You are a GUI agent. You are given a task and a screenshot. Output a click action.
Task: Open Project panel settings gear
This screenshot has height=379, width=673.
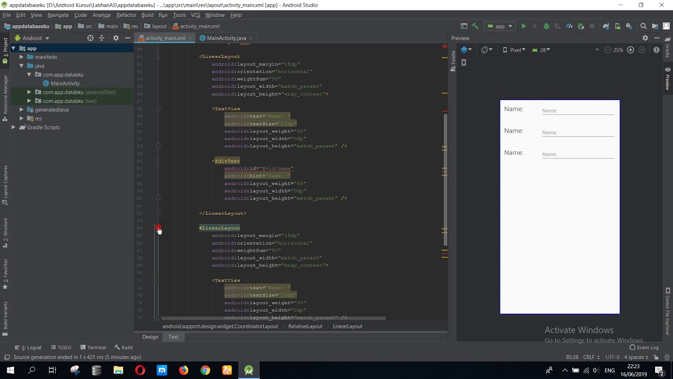116,38
